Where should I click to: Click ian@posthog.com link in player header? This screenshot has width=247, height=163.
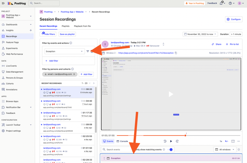click(120, 42)
